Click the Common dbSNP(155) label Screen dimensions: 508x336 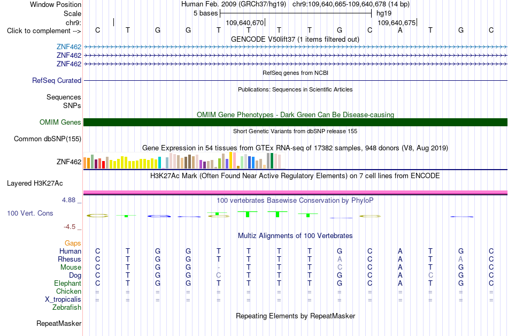48,139
